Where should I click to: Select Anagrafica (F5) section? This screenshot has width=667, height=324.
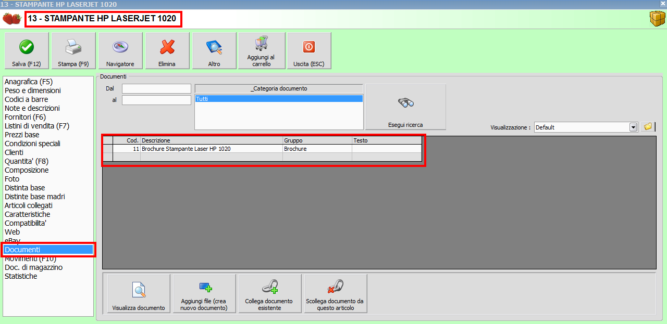click(x=29, y=82)
